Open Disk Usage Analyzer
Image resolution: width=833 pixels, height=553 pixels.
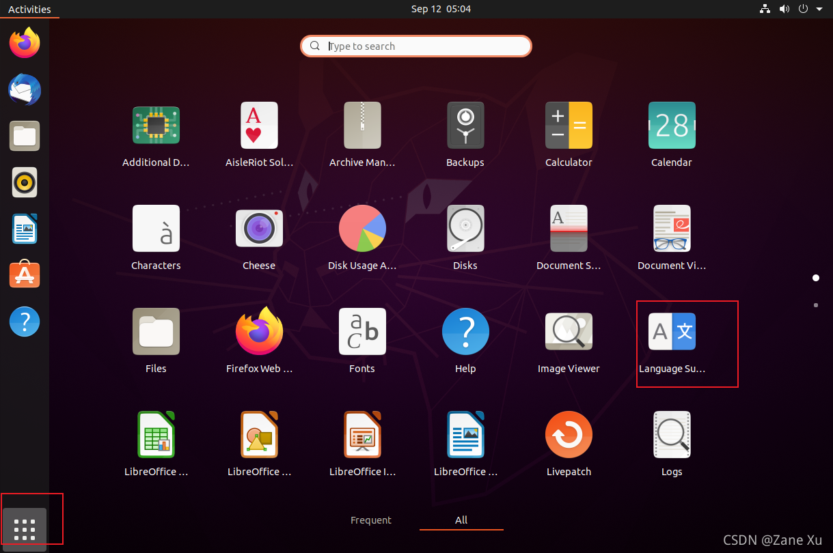362,229
